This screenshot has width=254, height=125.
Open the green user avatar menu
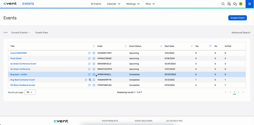[241, 4]
